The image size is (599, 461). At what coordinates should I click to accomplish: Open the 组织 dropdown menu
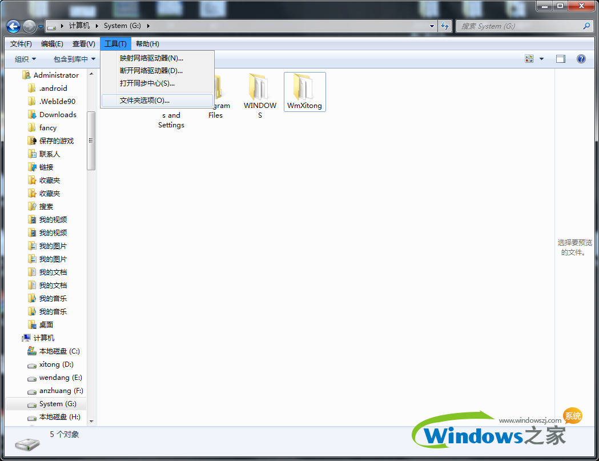coord(25,59)
